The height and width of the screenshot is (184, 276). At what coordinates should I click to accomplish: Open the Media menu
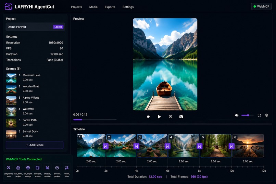93,7
